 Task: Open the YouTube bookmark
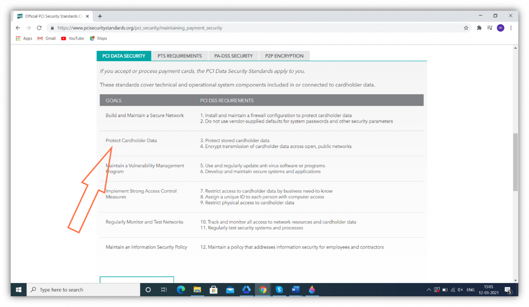pyautogui.click(x=73, y=38)
